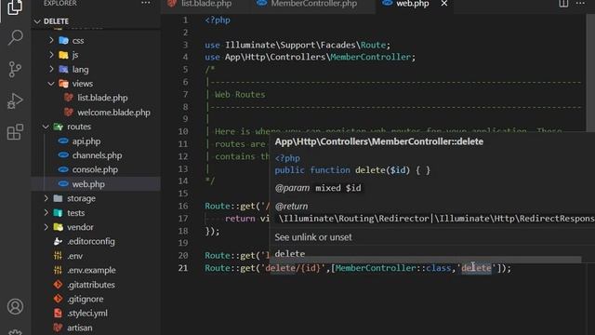The image size is (595, 335).
Task: Open channels.php in routes folder
Action: pos(97,155)
